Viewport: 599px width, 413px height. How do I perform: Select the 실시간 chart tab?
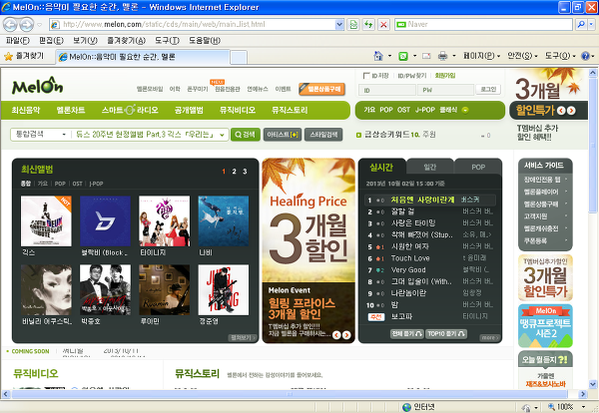tap(381, 167)
